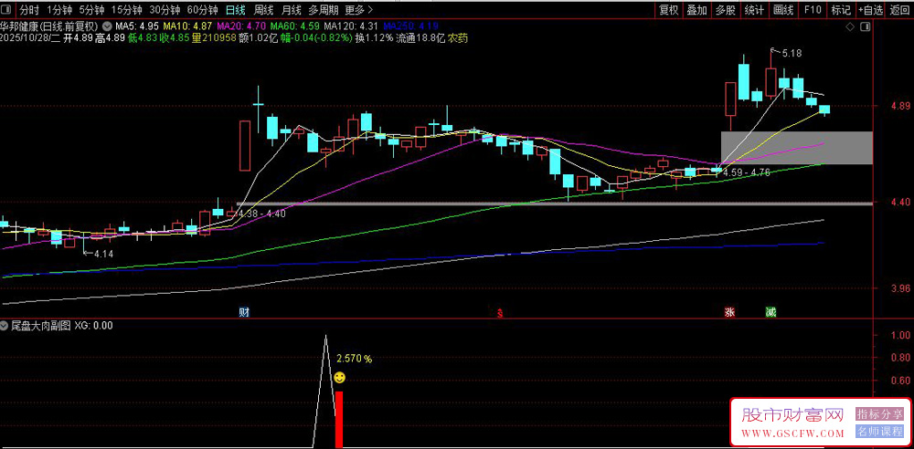Open the 多股 multi-stock view
The height and width of the screenshot is (449, 914).
[726, 10]
